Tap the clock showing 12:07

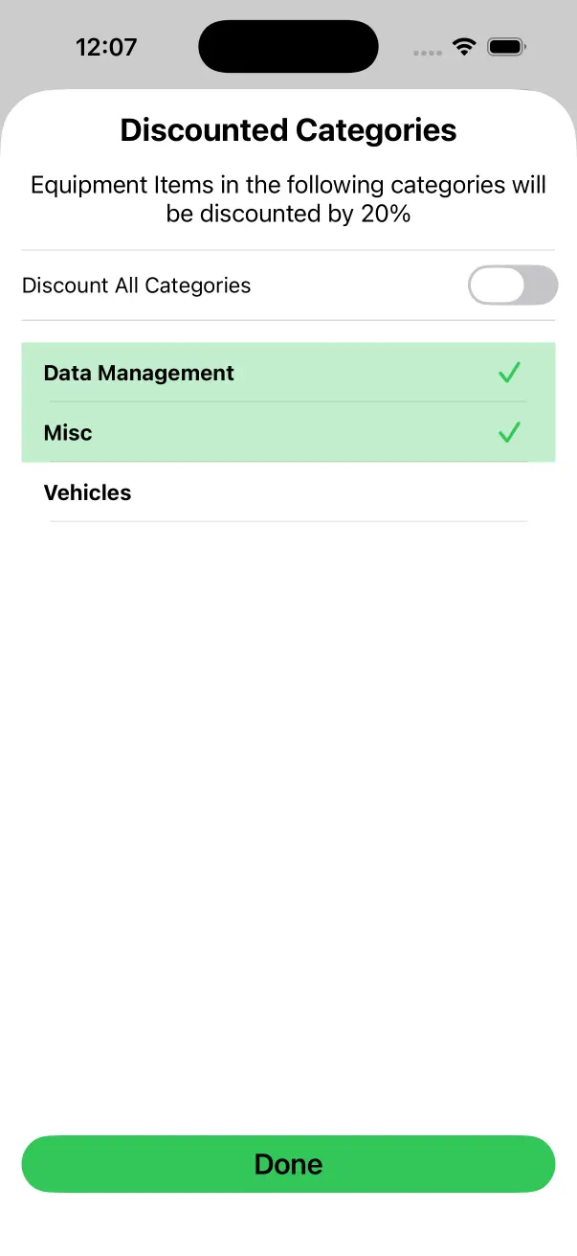tap(106, 46)
